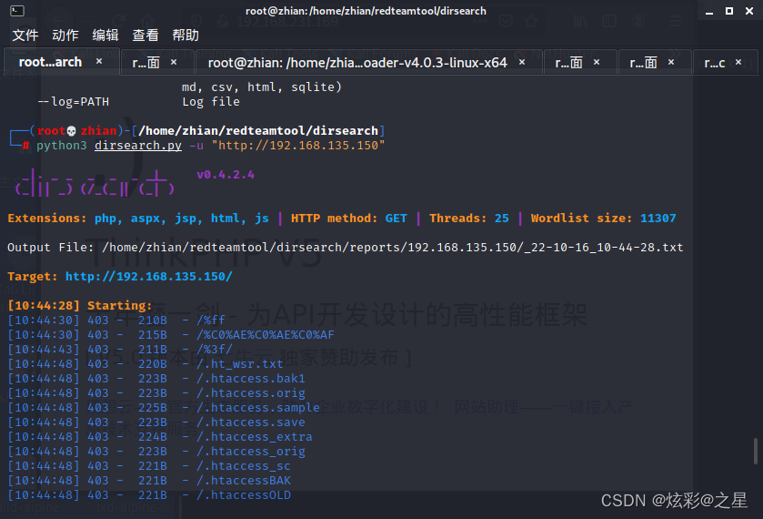Click the /home/zhian/redteamtool/dirsearch prompt path
The height and width of the screenshot is (519, 763).
coord(258,130)
